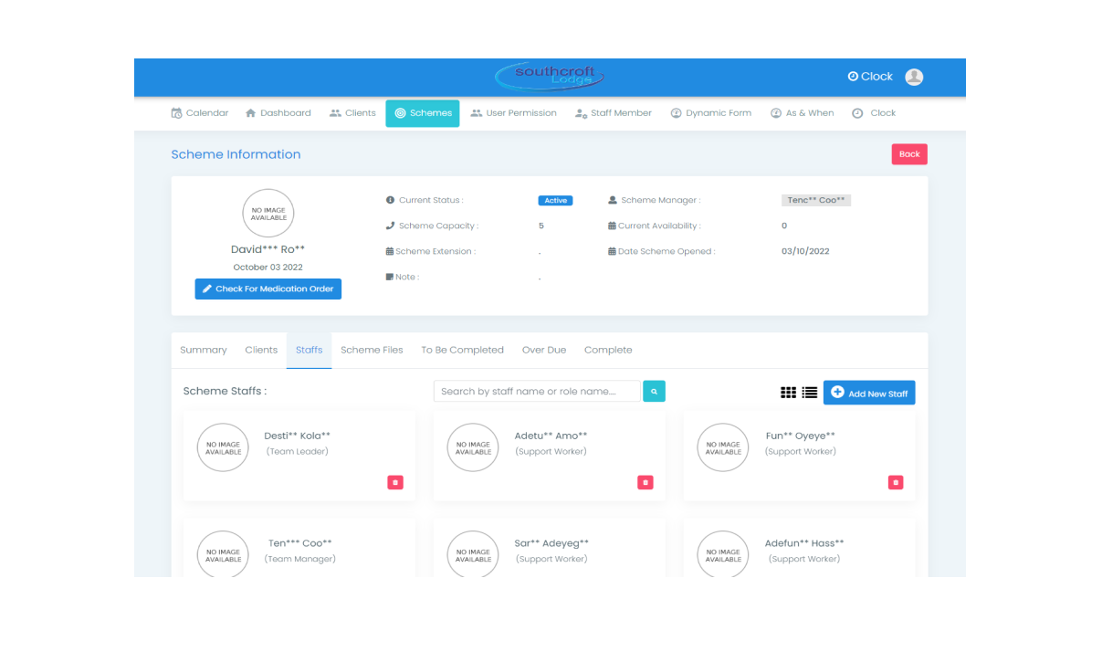Focus the staff name search field
Screen dimensions: 1102x662
click(536, 392)
